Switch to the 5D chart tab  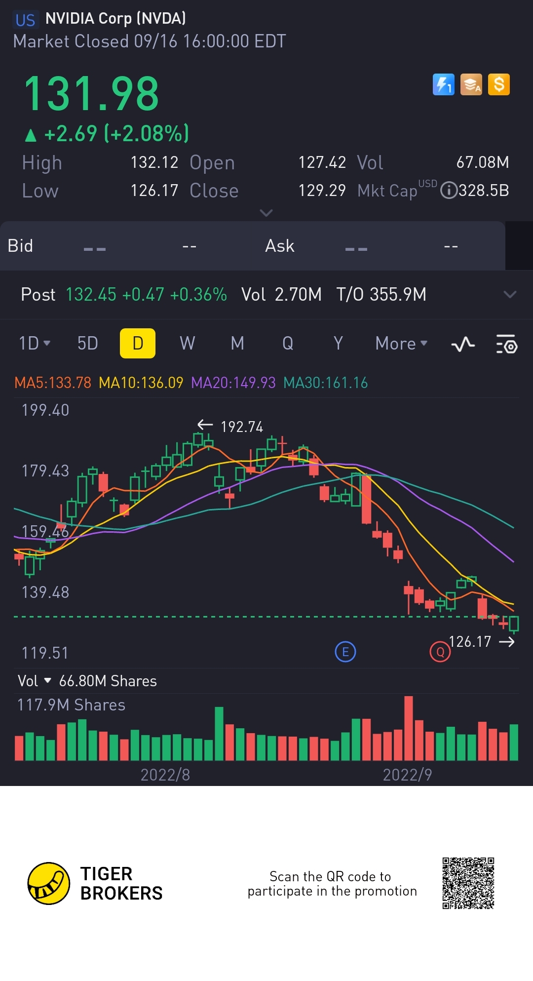coord(88,343)
